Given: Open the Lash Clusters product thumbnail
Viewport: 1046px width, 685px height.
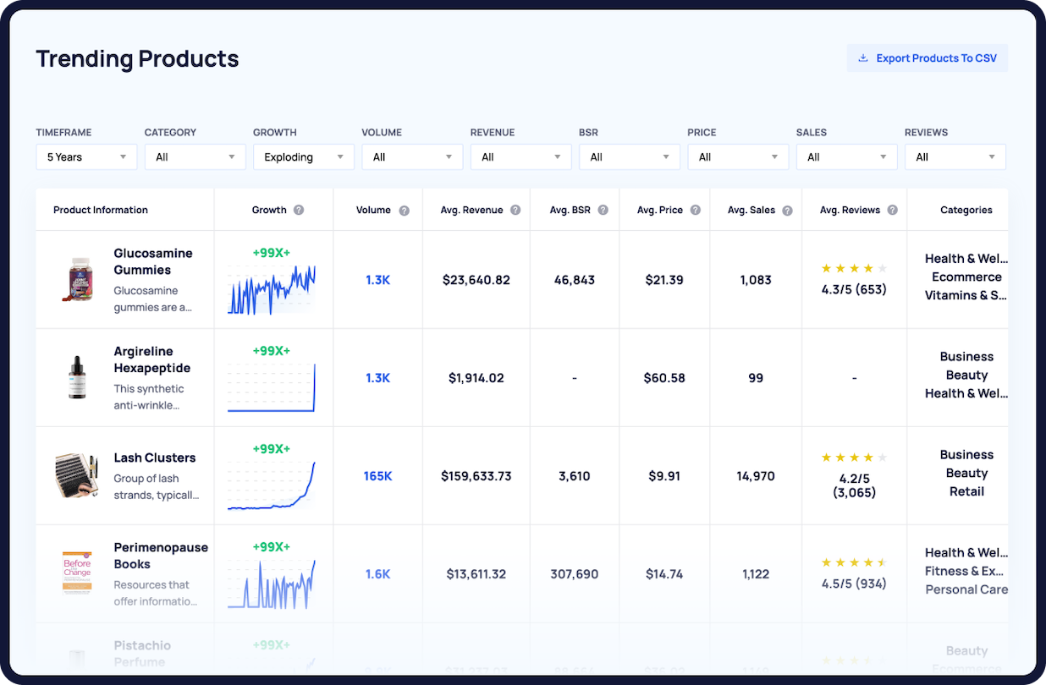Looking at the screenshot, I should coord(76,475).
